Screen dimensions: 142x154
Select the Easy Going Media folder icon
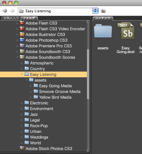[36, 86]
